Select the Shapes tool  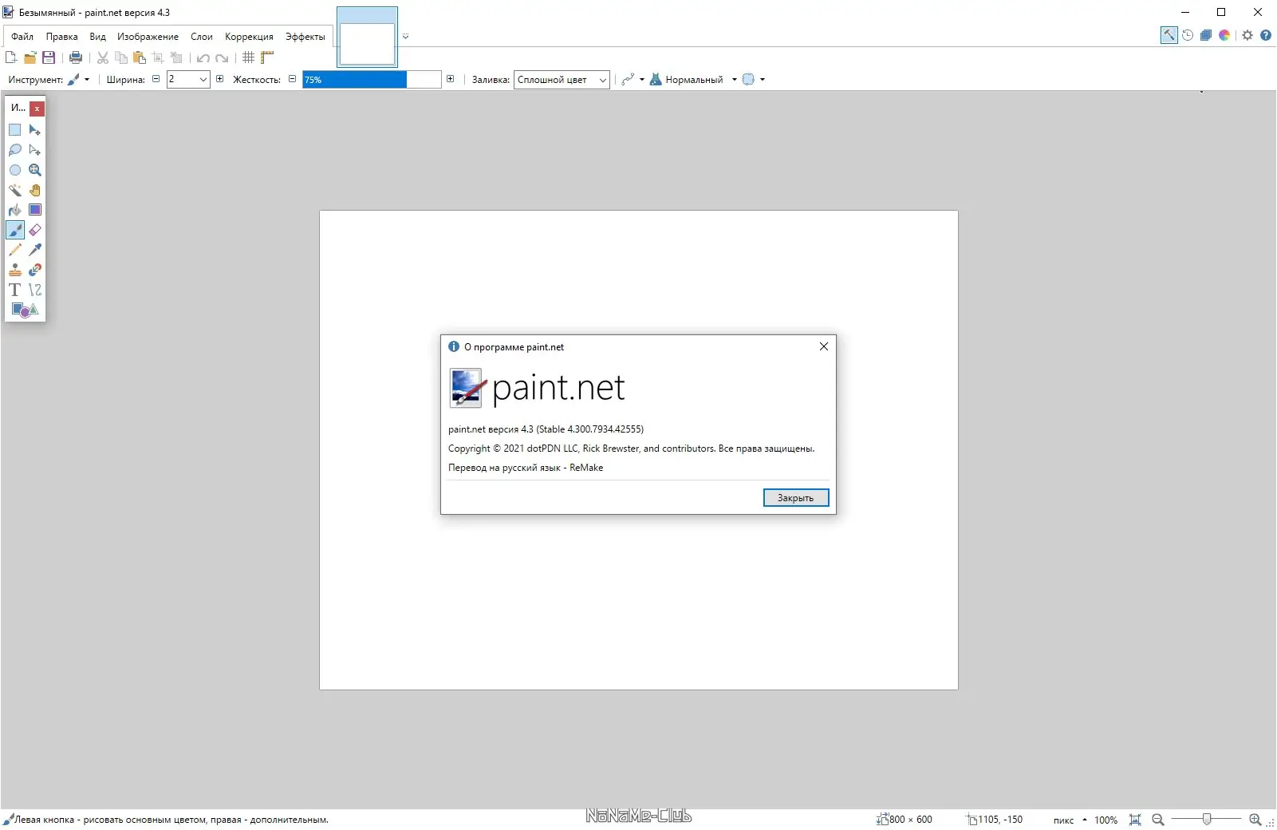click(25, 310)
